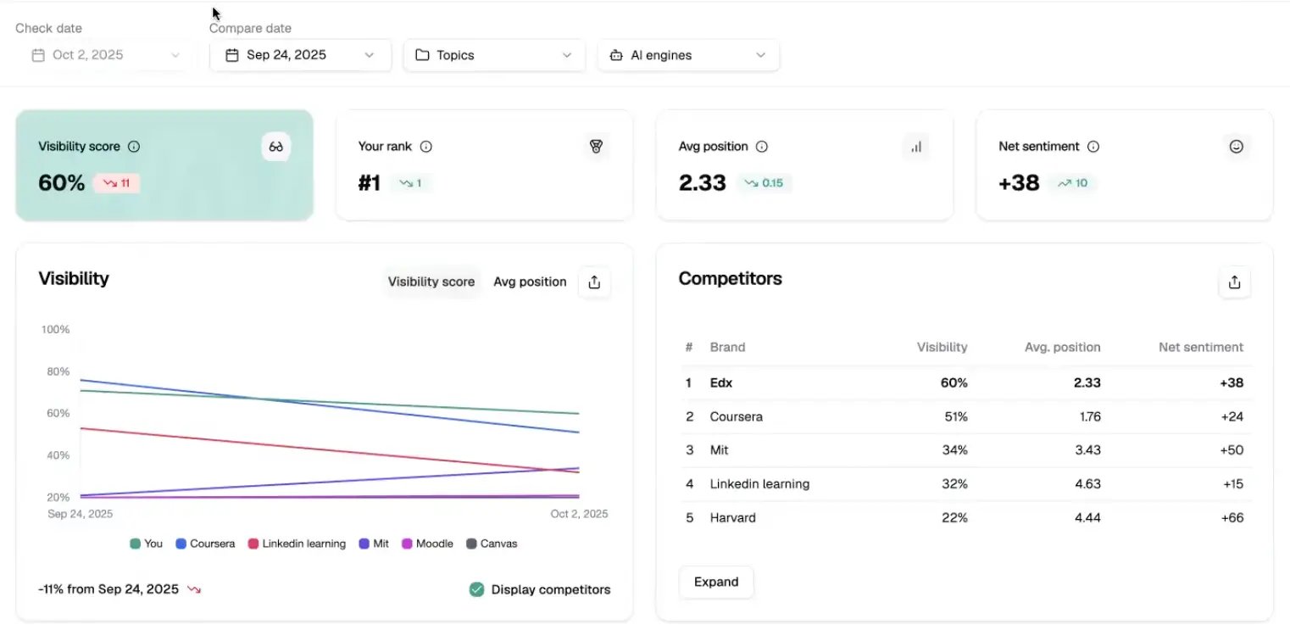The image size is (1290, 636).
Task: Open the Topics filter dropdown
Action: 494,55
